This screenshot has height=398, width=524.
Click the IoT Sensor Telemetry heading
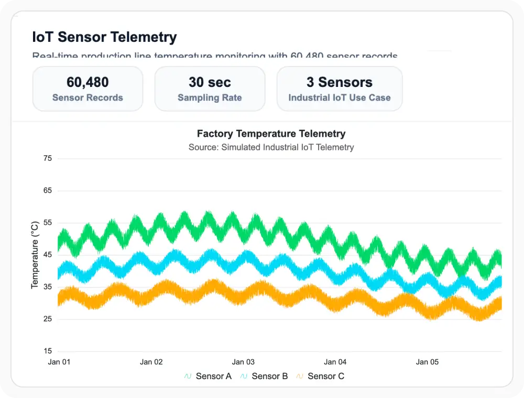104,37
